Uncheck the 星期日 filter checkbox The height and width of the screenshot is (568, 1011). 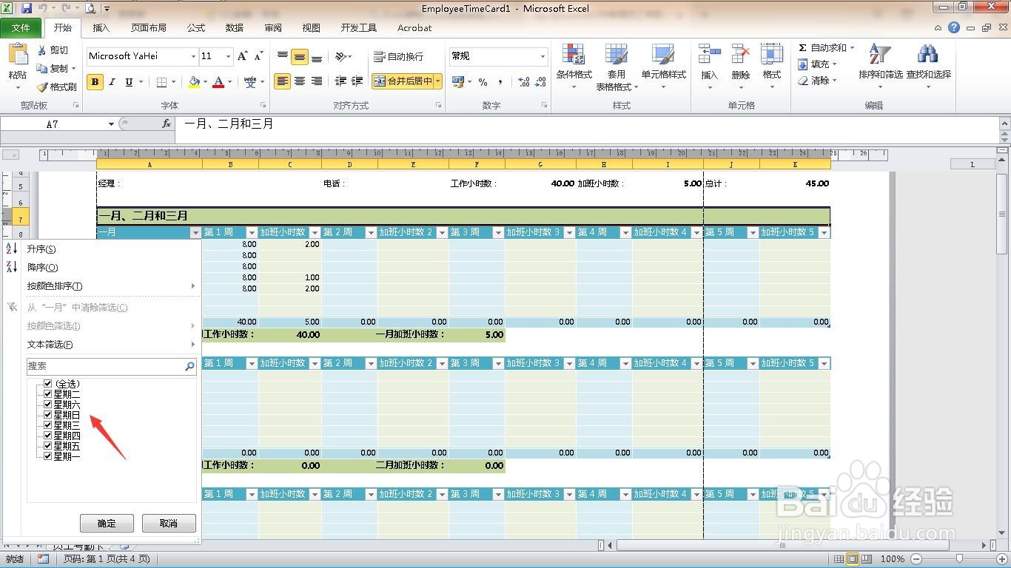(x=48, y=415)
